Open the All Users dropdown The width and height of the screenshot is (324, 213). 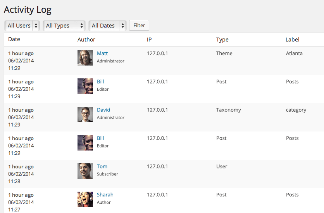[x=22, y=26]
